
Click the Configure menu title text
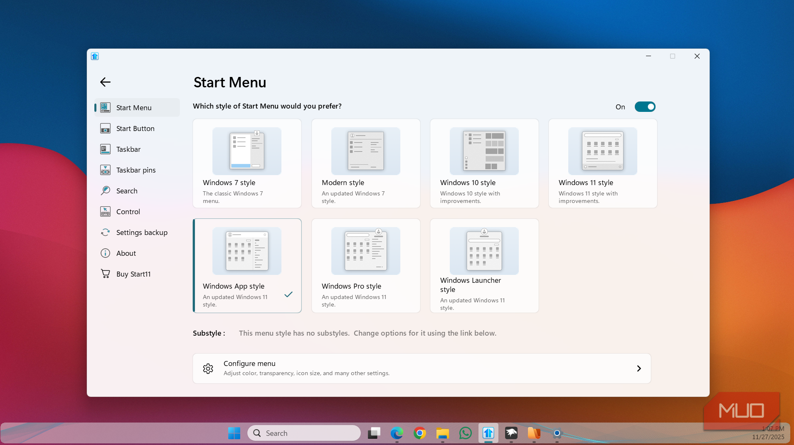click(249, 363)
